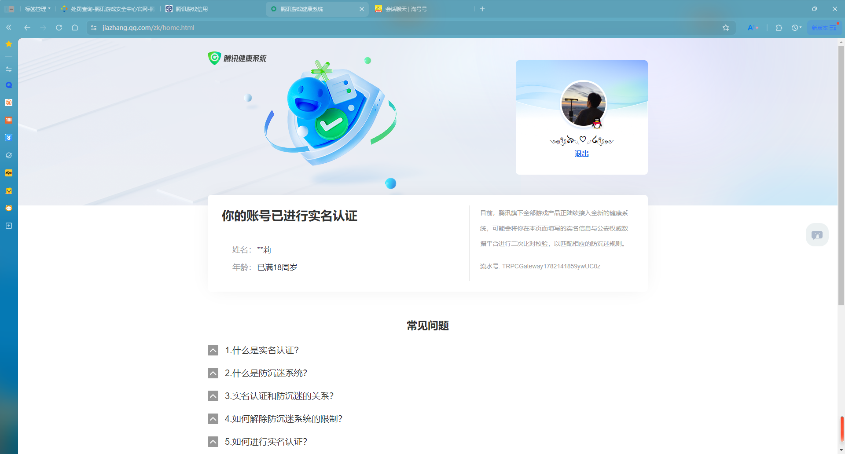845x454 pixels.
Task: Click the user profile avatar photo
Action: [x=583, y=104]
